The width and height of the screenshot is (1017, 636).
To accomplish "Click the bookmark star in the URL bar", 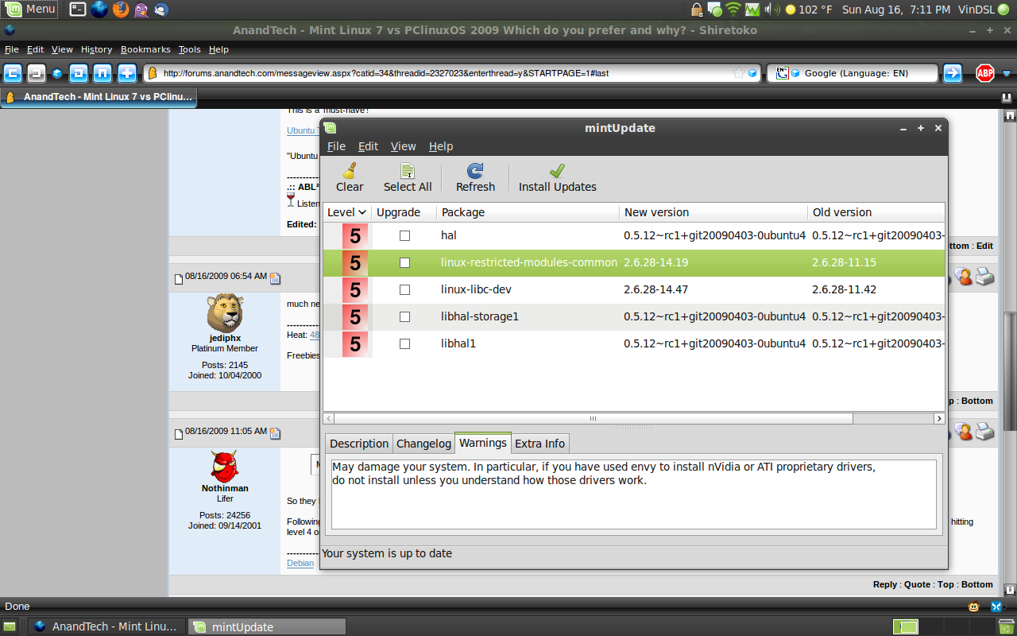I will pos(739,73).
